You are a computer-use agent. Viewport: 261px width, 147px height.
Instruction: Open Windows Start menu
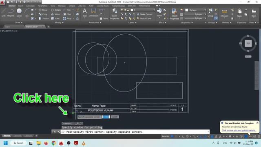click(6, 143)
